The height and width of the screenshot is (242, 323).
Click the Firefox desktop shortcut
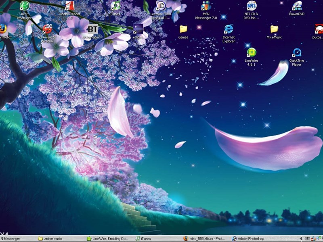point(4,29)
